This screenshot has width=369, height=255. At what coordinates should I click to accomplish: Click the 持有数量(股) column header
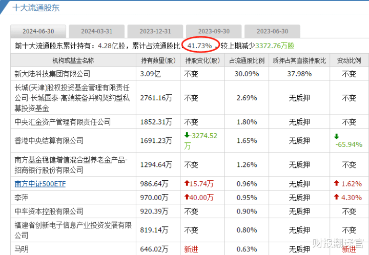tap(158, 60)
